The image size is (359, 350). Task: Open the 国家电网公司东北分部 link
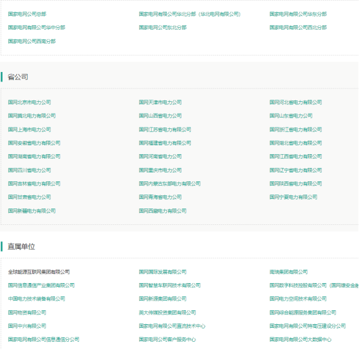click(x=162, y=27)
